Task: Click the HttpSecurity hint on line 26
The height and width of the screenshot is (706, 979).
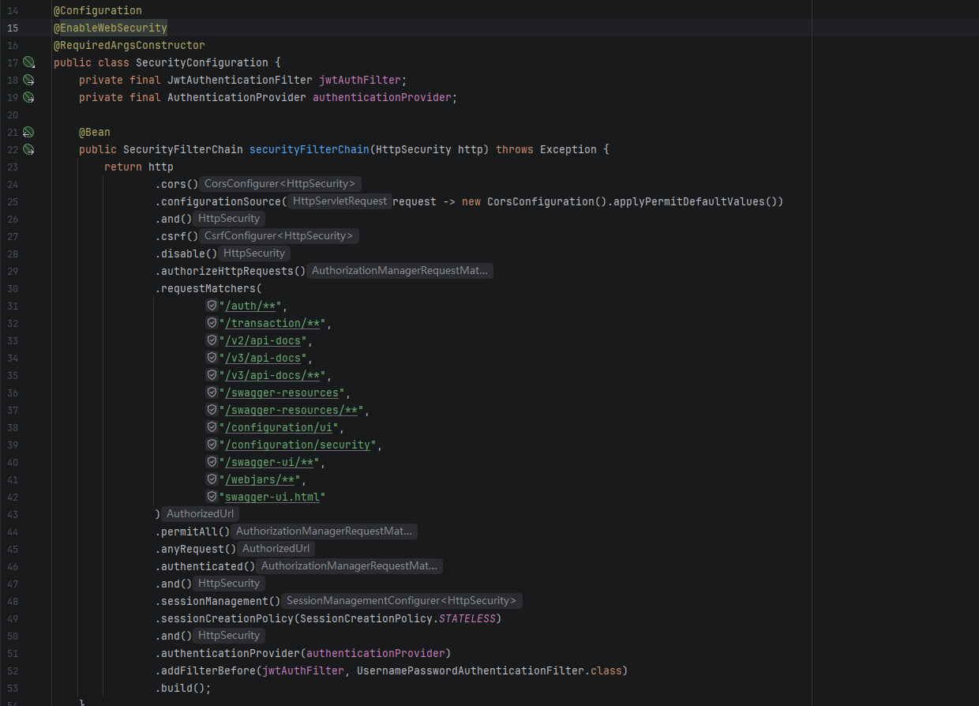Action: click(x=229, y=219)
